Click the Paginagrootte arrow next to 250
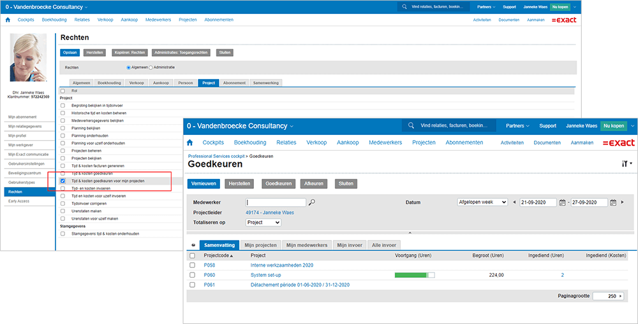Screen dimensions: 638x324 point(621,297)
